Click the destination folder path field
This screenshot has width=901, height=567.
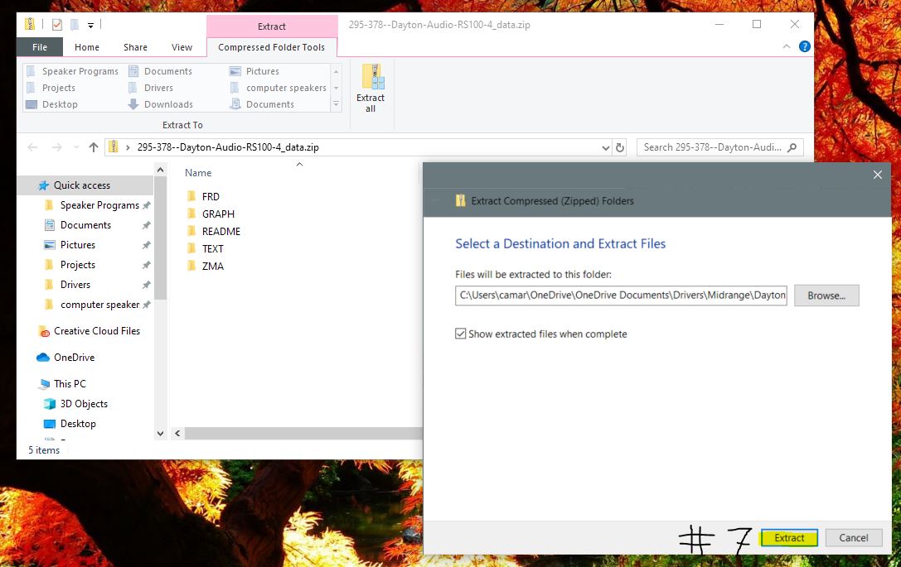621,295
